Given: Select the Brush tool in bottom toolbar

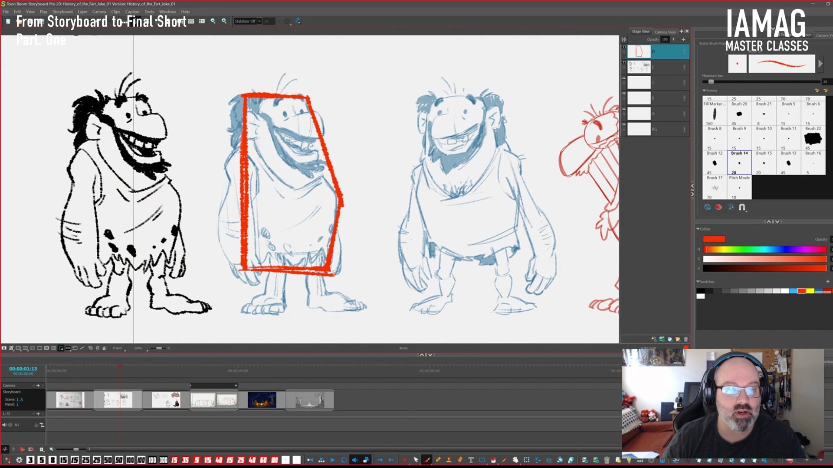Looking at the screenshot, I should click(427, 460).
